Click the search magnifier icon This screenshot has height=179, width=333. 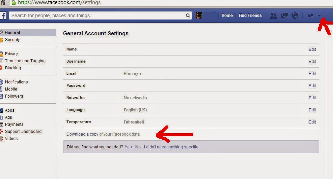tap(188, 15)
